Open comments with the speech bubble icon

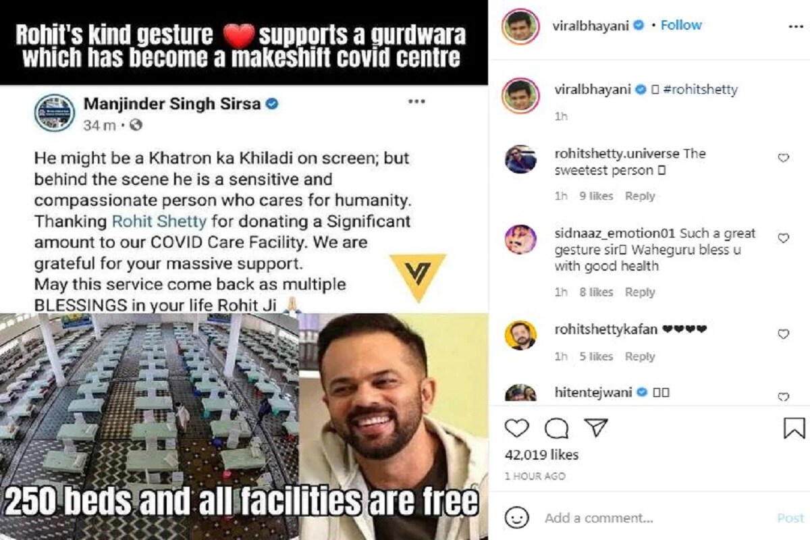coord(556,428)
